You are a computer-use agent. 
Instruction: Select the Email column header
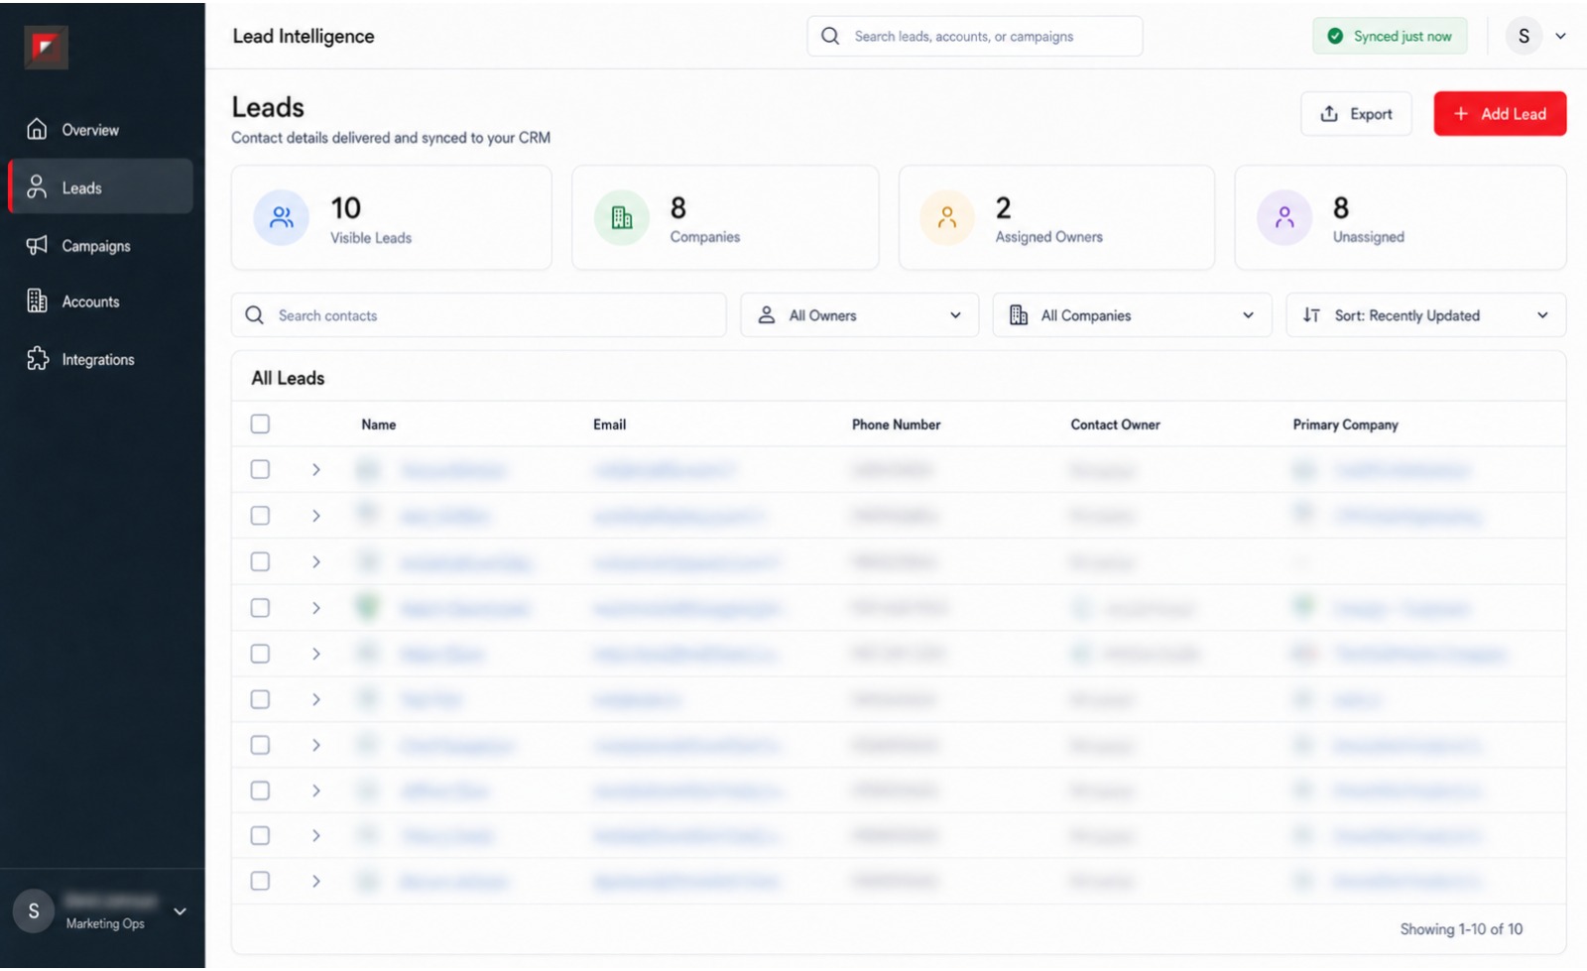(609, 425)
